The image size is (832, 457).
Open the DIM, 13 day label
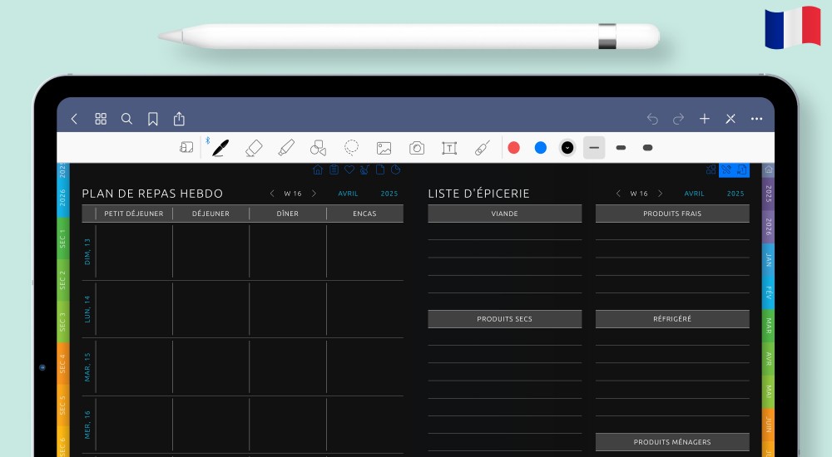pos(87,252)
